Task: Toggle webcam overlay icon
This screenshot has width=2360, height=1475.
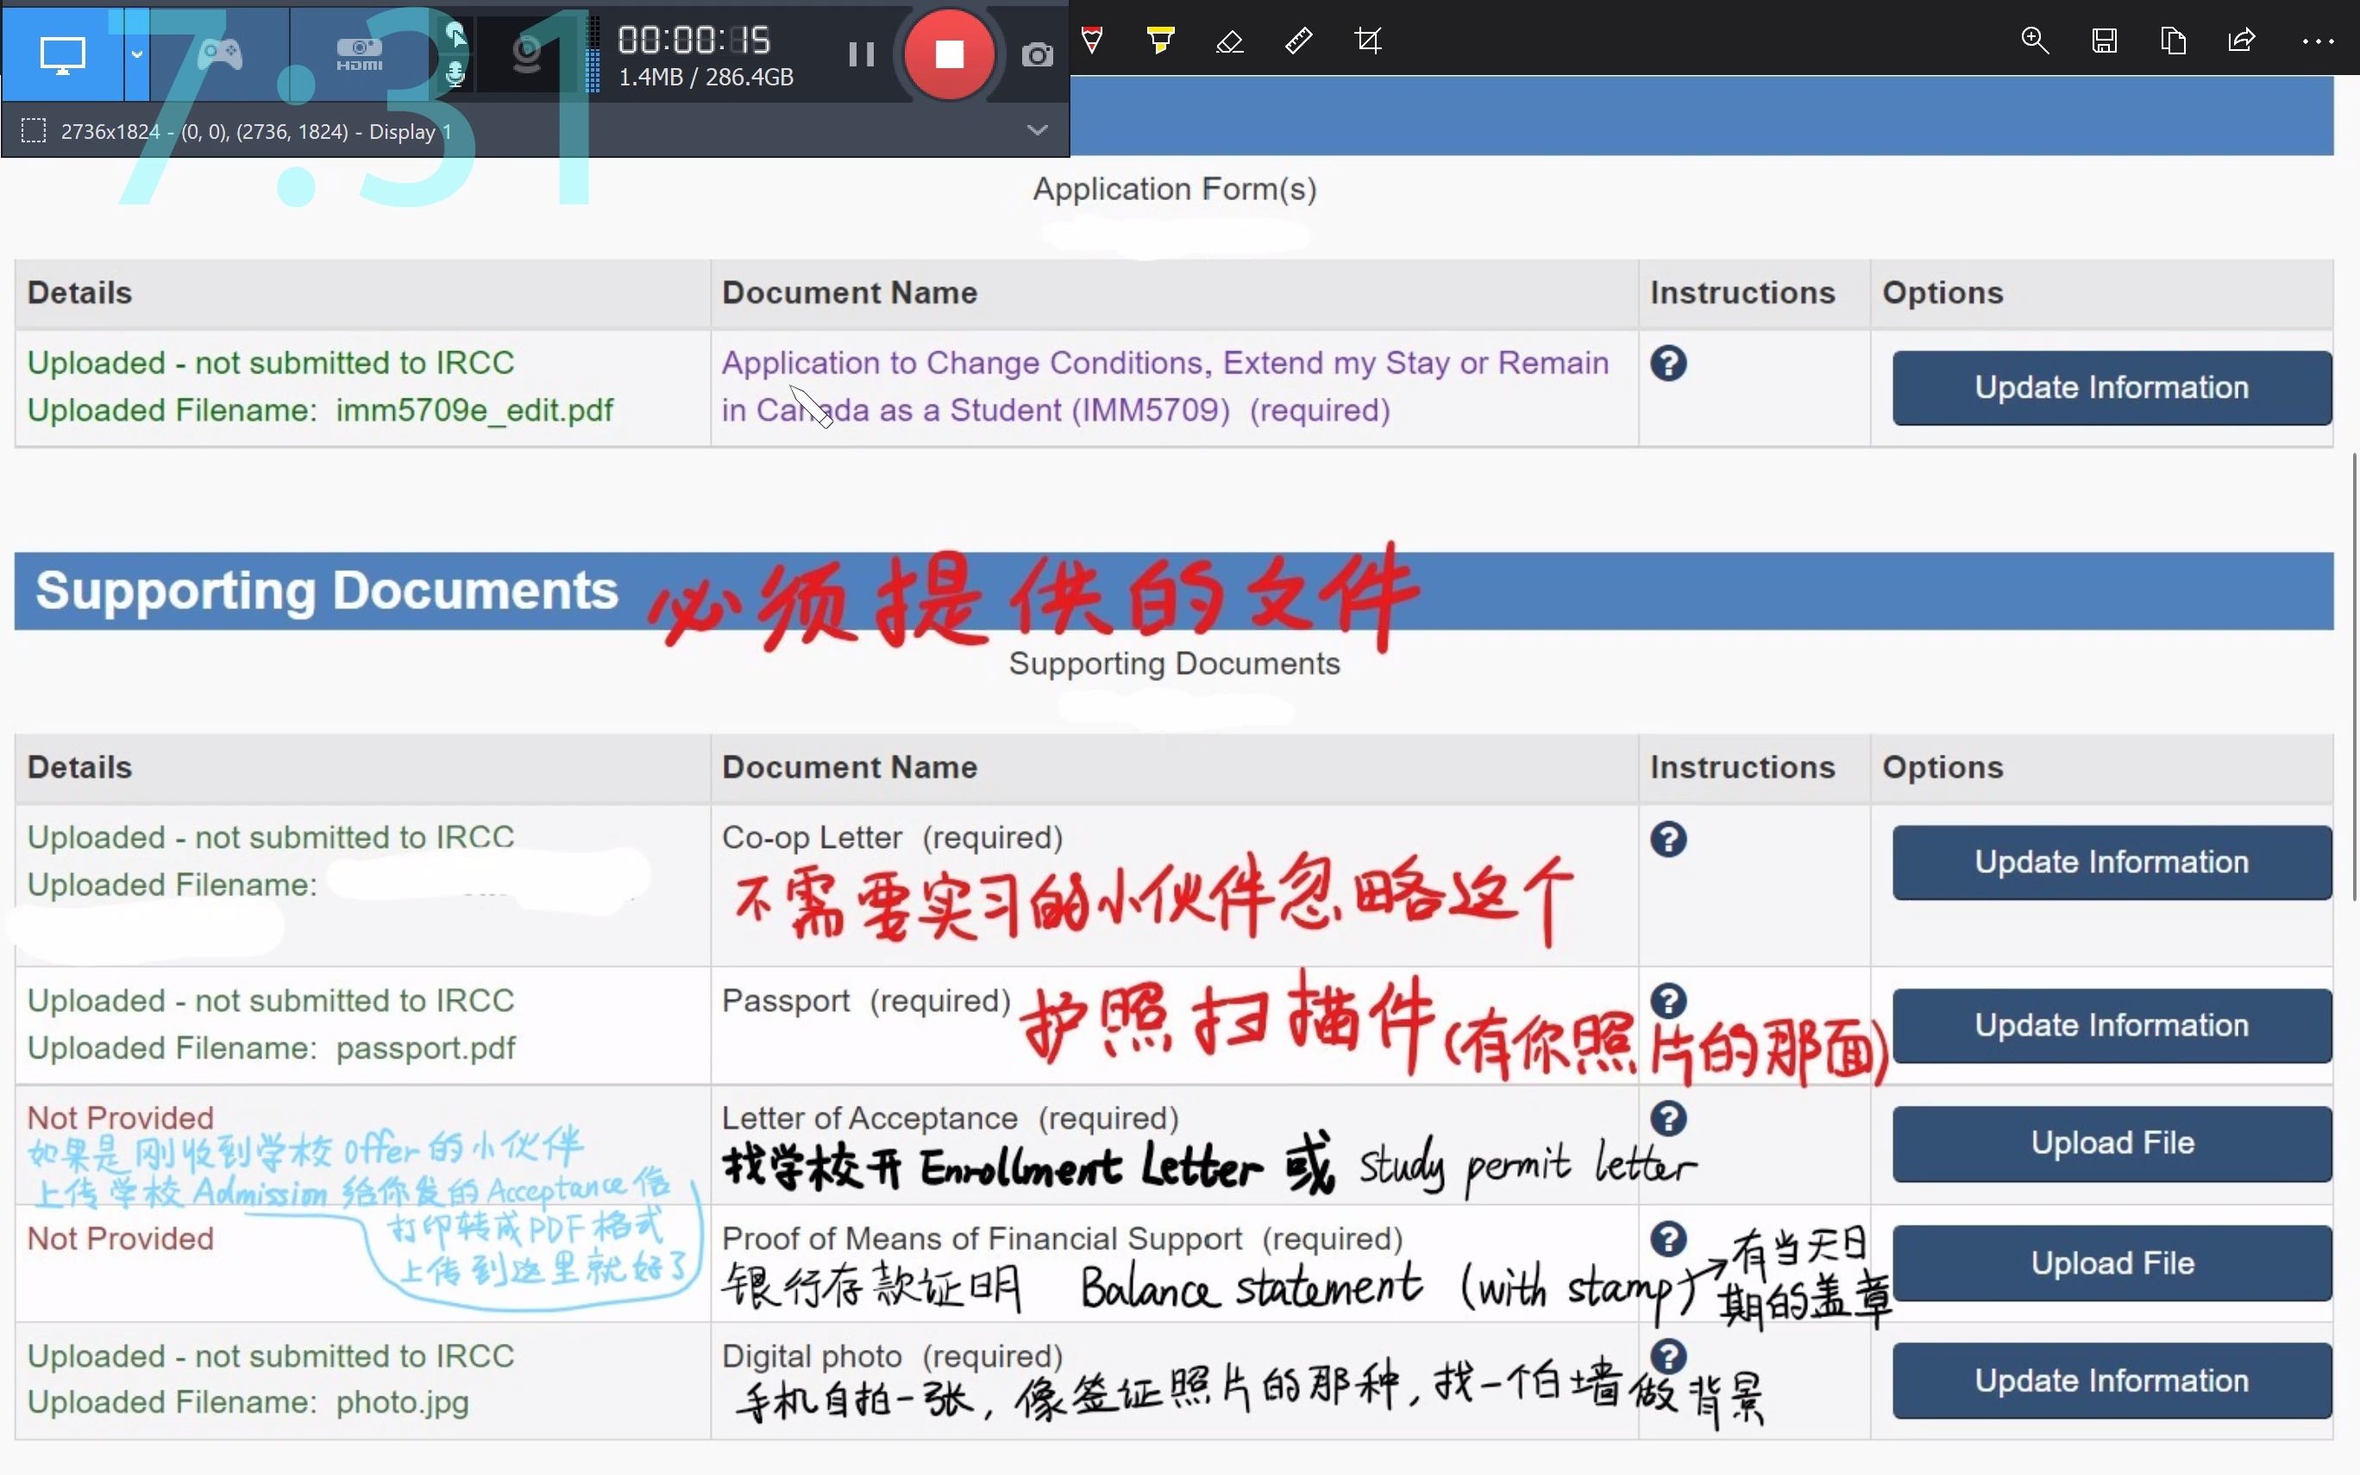Action: (x=528, y=53)
